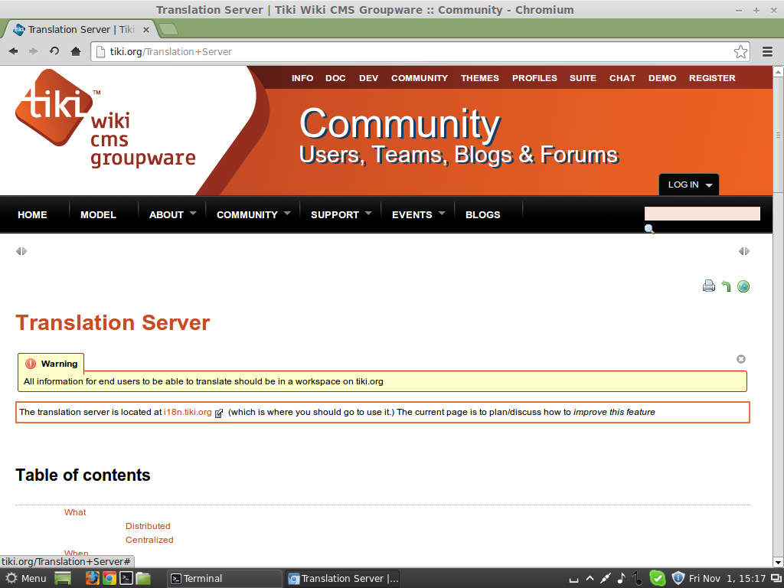The width and height of the screenshot is (784, 588).
Task: Click CHAT in the top bar
Action: pos(622,78)
